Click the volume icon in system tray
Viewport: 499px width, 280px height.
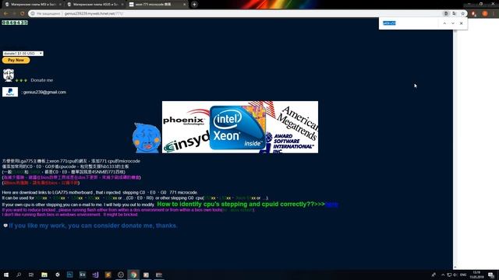point(455,275)
